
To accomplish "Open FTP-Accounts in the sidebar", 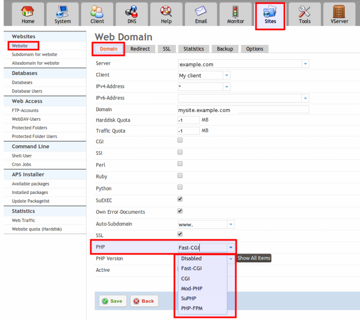I will click(25, 110).
